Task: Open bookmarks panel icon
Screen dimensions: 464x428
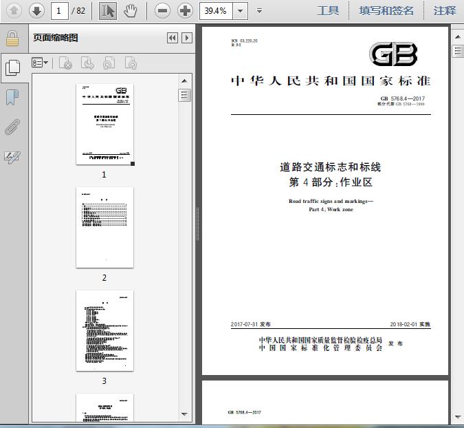Action: pyautogui.click(x=12, y=98)
